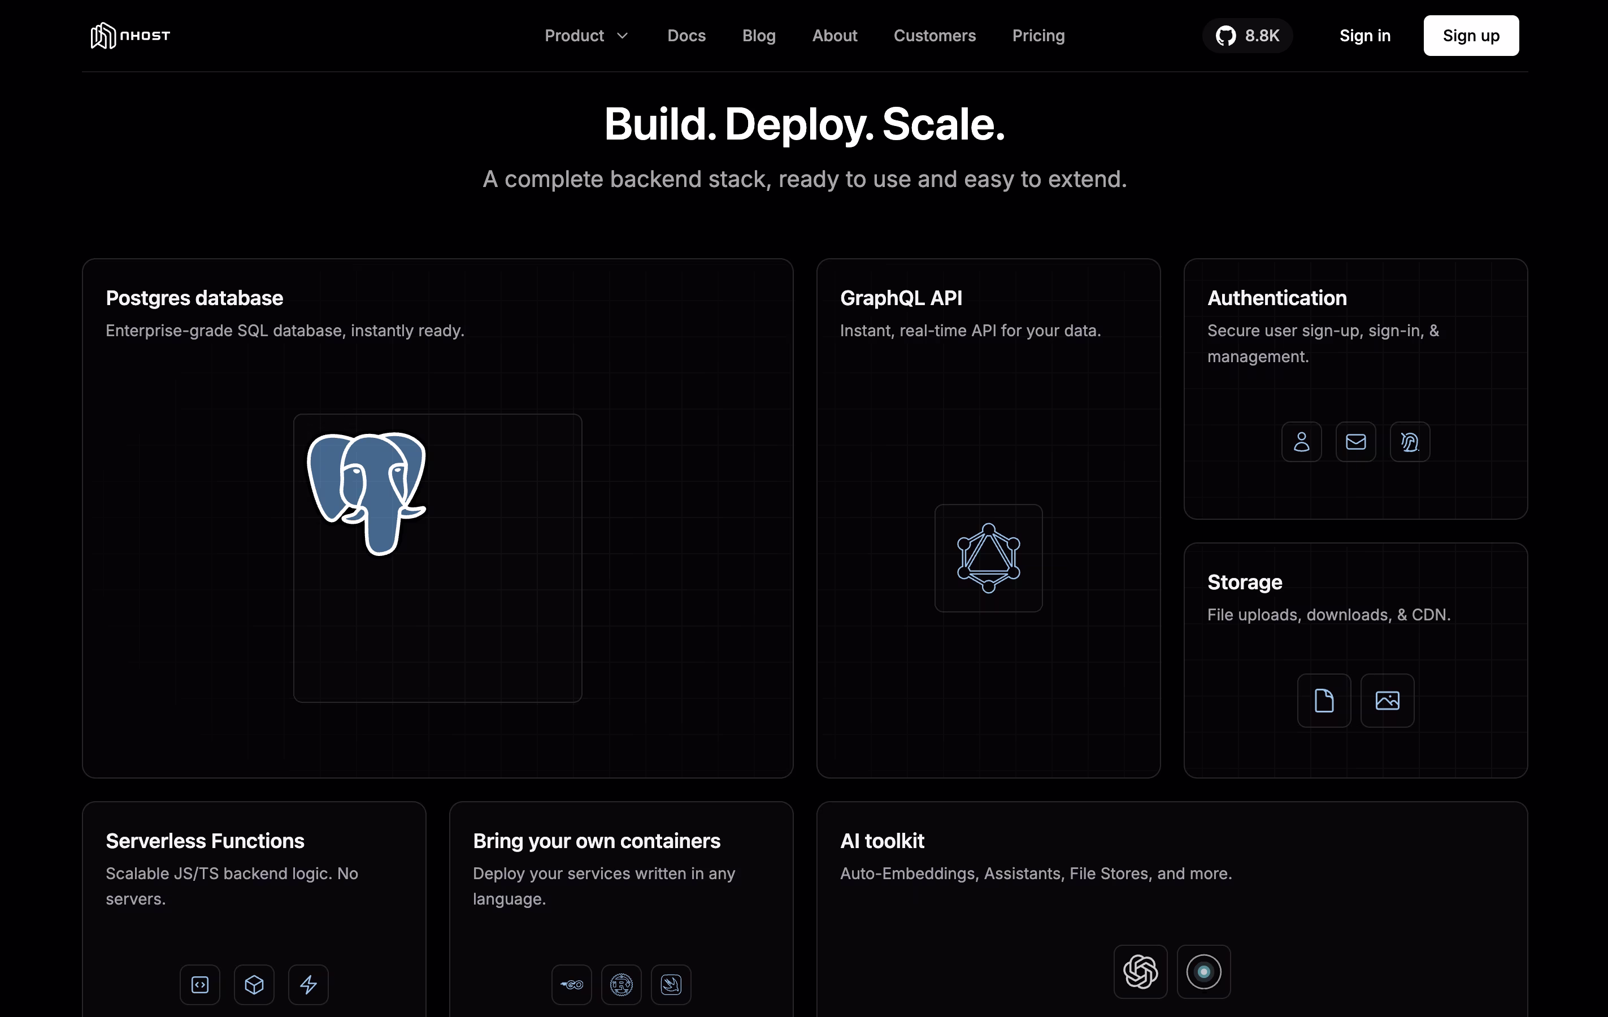Click the Swift language icon
Screen dimensions: 1608x1017
(x=671, y=984)
